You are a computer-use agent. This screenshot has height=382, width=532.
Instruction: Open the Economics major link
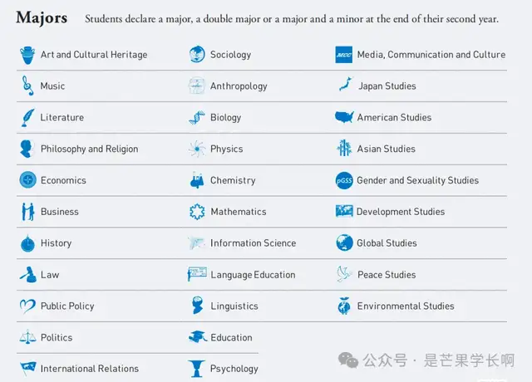pyautogui.click(x=63, y=180)
